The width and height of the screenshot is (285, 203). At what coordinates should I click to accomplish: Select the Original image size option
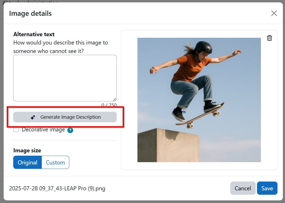click(x=27, y=162)
